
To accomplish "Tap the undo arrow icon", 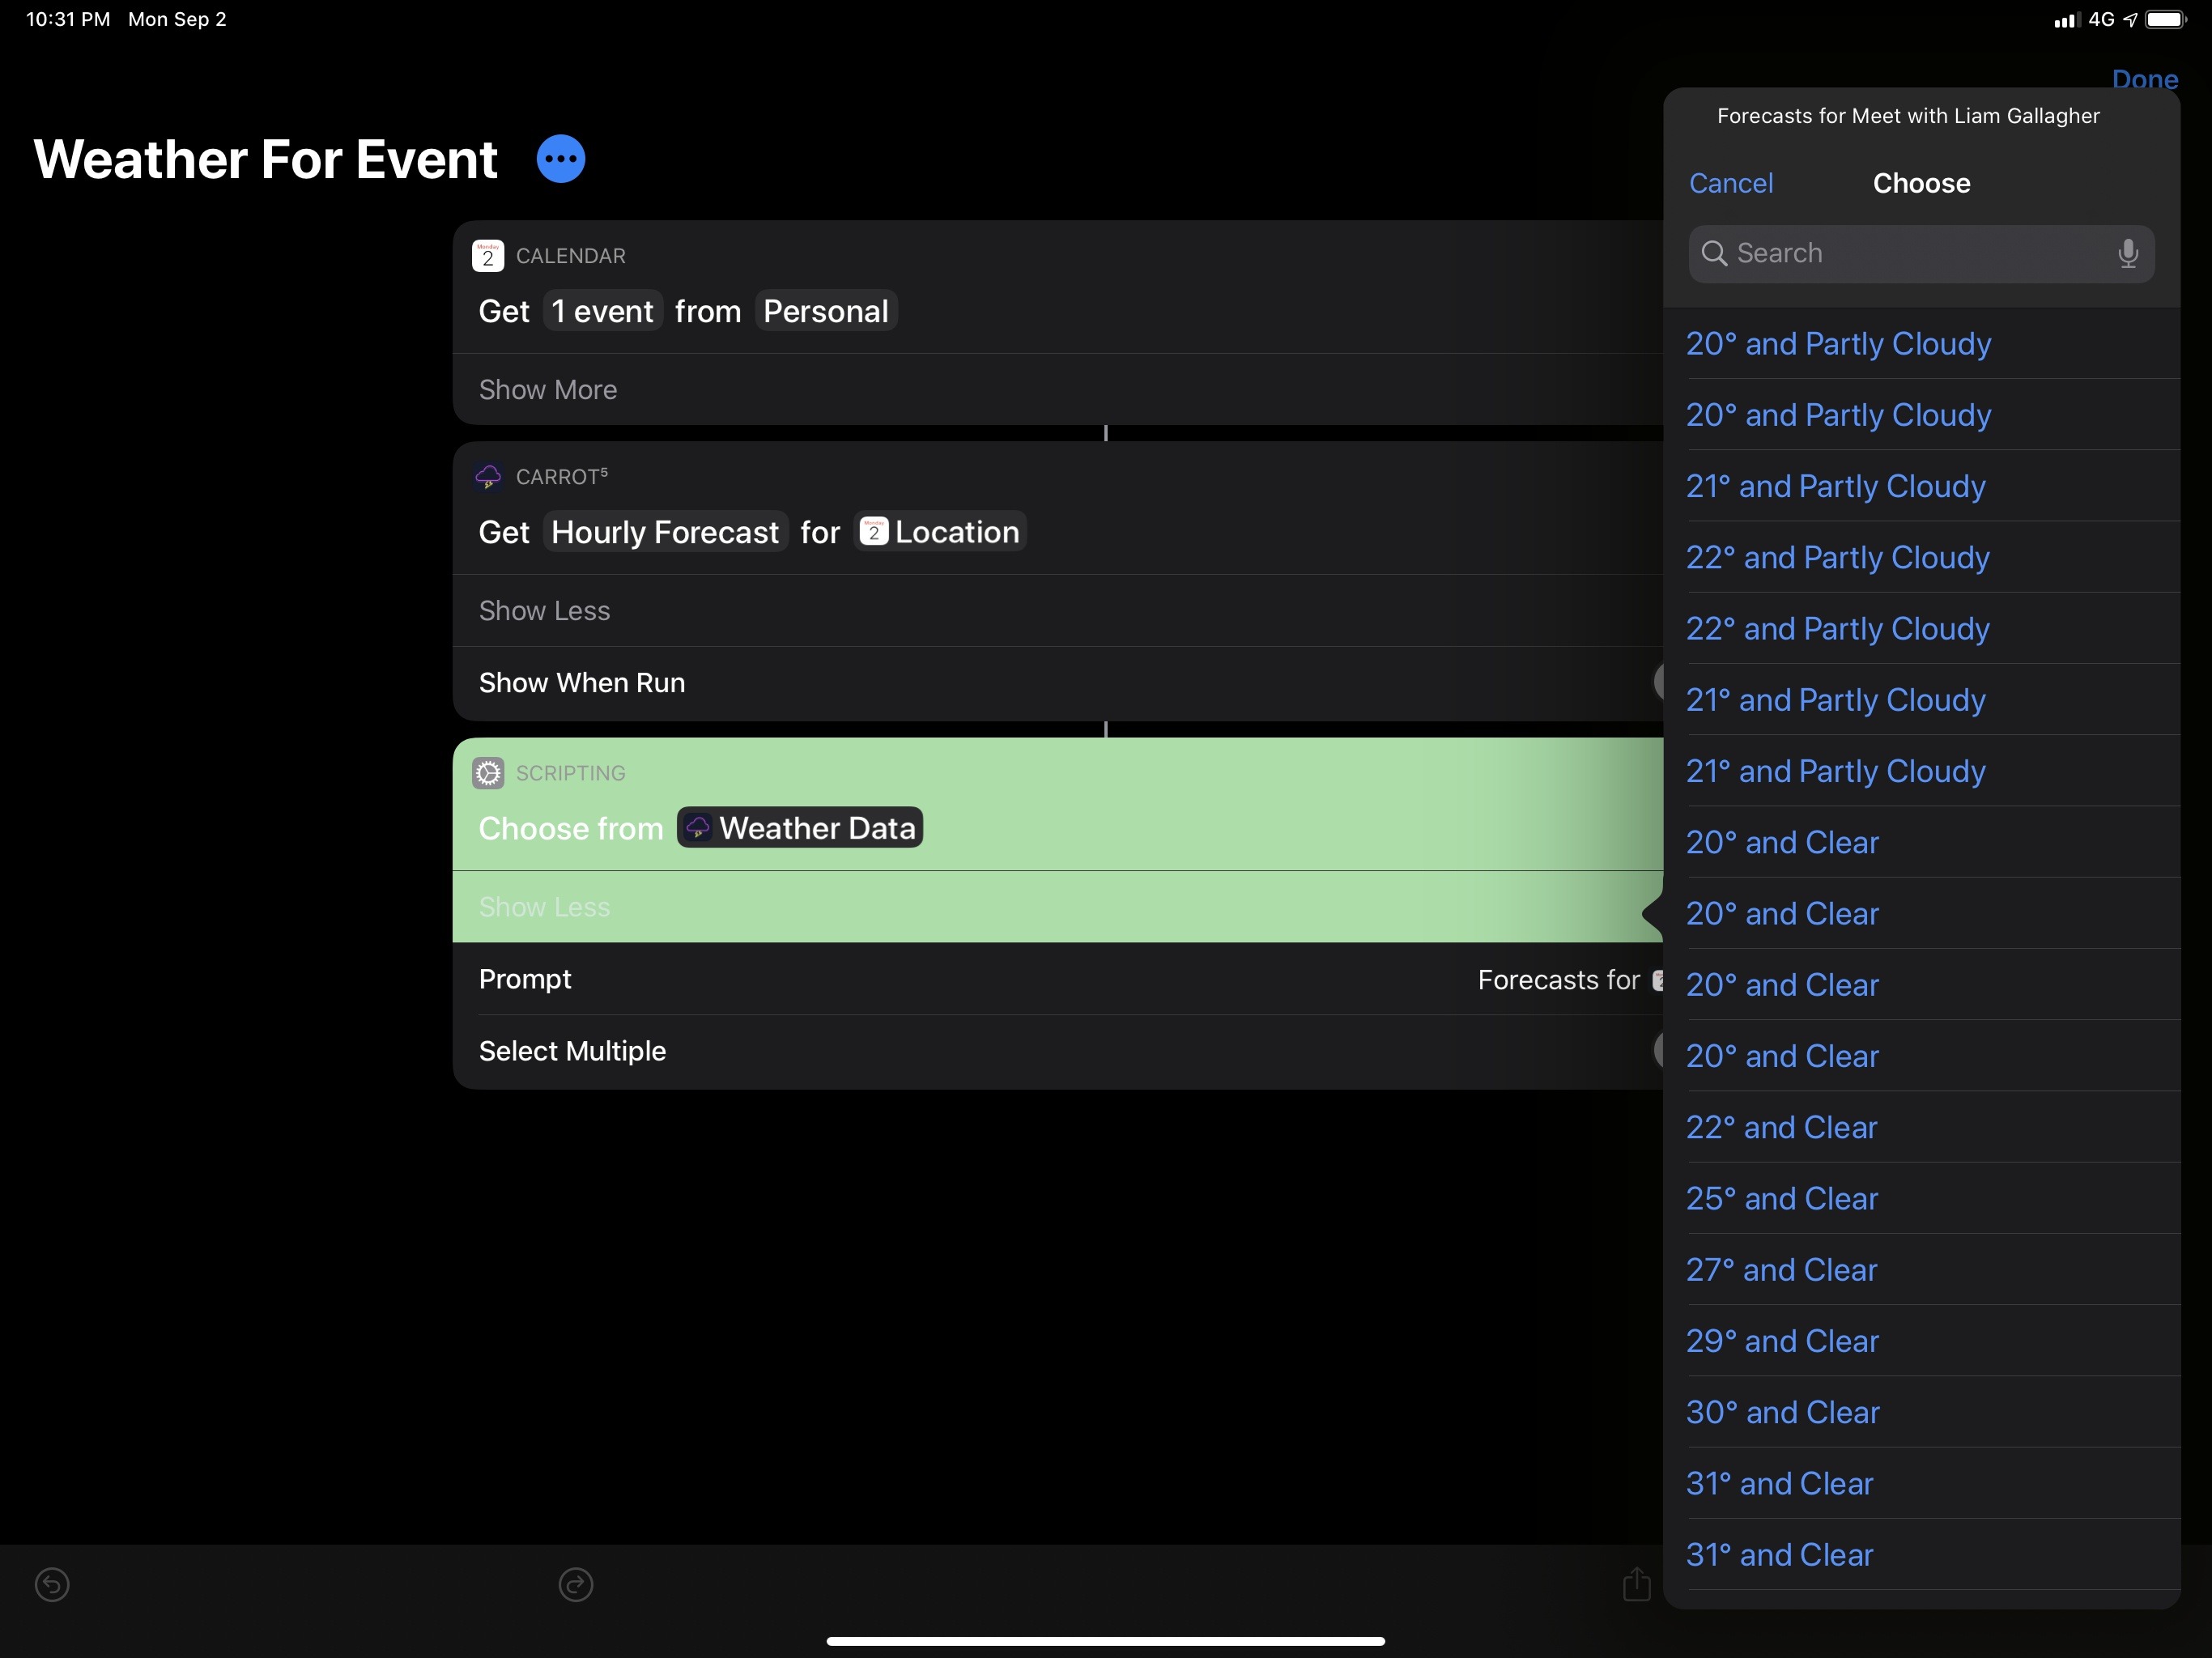I will [52, 1584].
